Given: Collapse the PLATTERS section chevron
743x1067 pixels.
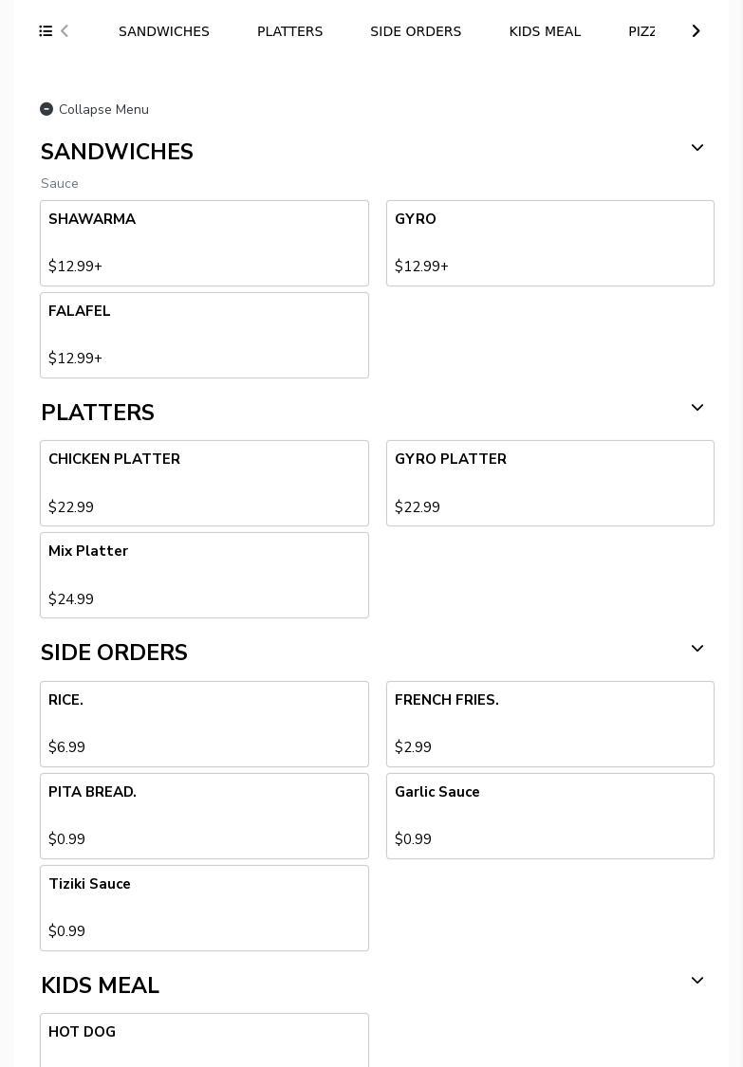Looking at the screenshot, I should pos(697,409).
